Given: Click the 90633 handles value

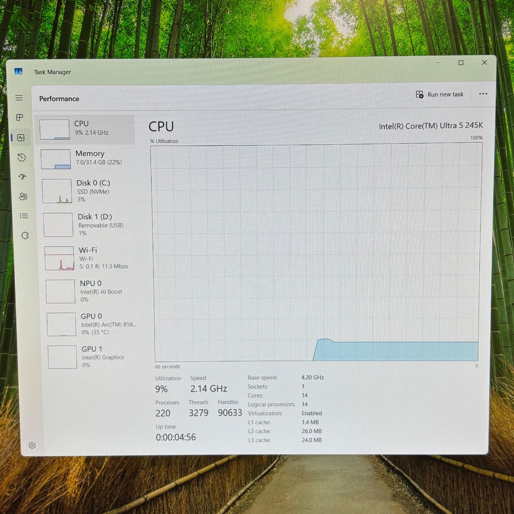Looking at the screenshot, I should 230,413.
